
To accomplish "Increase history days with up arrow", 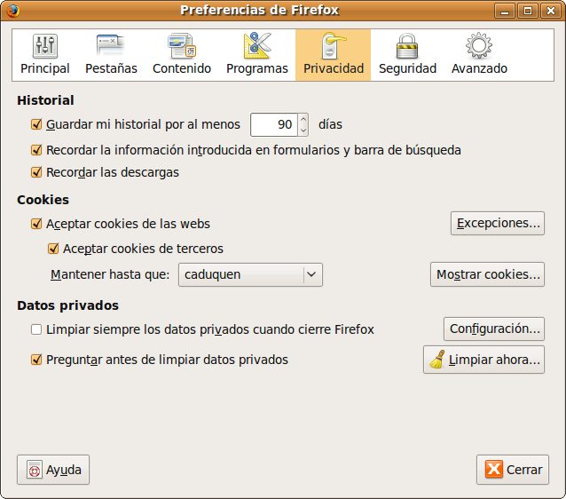I will [x=303, y=119].
